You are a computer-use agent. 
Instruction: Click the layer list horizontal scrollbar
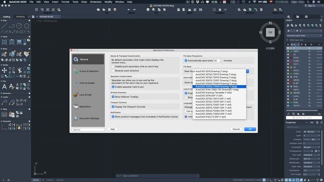[302, 110]
